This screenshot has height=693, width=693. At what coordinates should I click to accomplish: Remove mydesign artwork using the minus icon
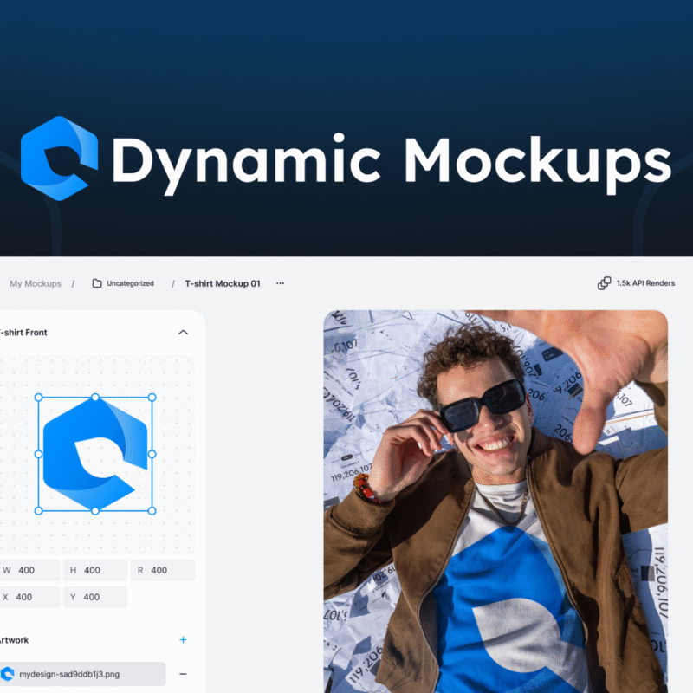pos(183,674)
